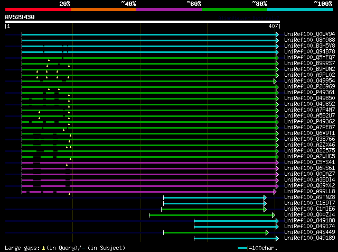Screen dimensions: 338x252
Task: Click the yellow gap marker under A9RLL8 row
Action: click(69, 194)
